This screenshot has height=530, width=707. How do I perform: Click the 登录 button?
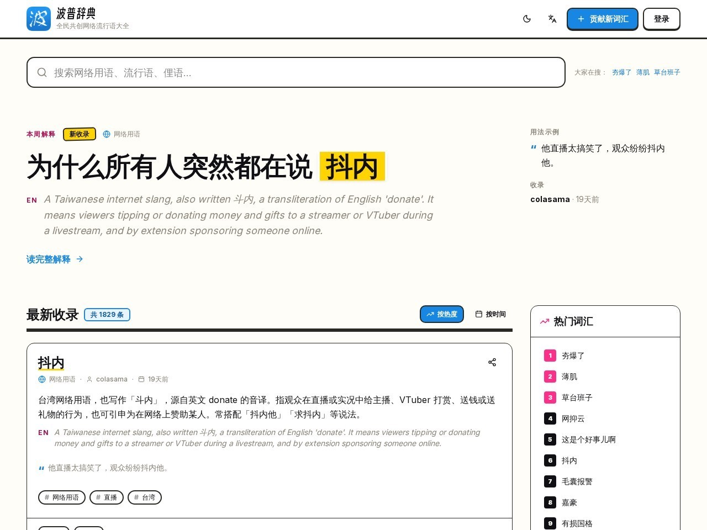point(662,19)
